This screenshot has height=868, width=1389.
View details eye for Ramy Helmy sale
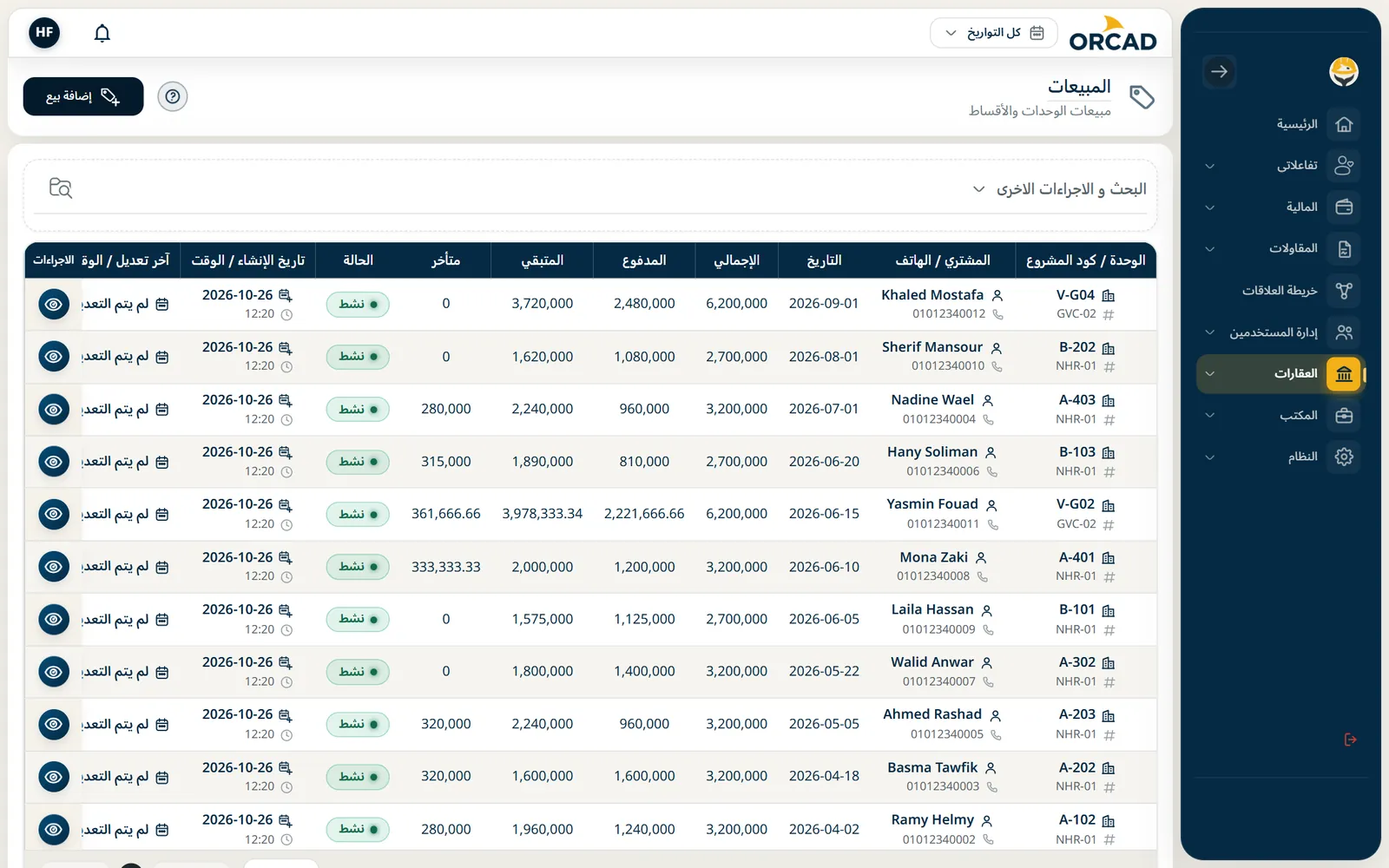(x=54, y=830)
